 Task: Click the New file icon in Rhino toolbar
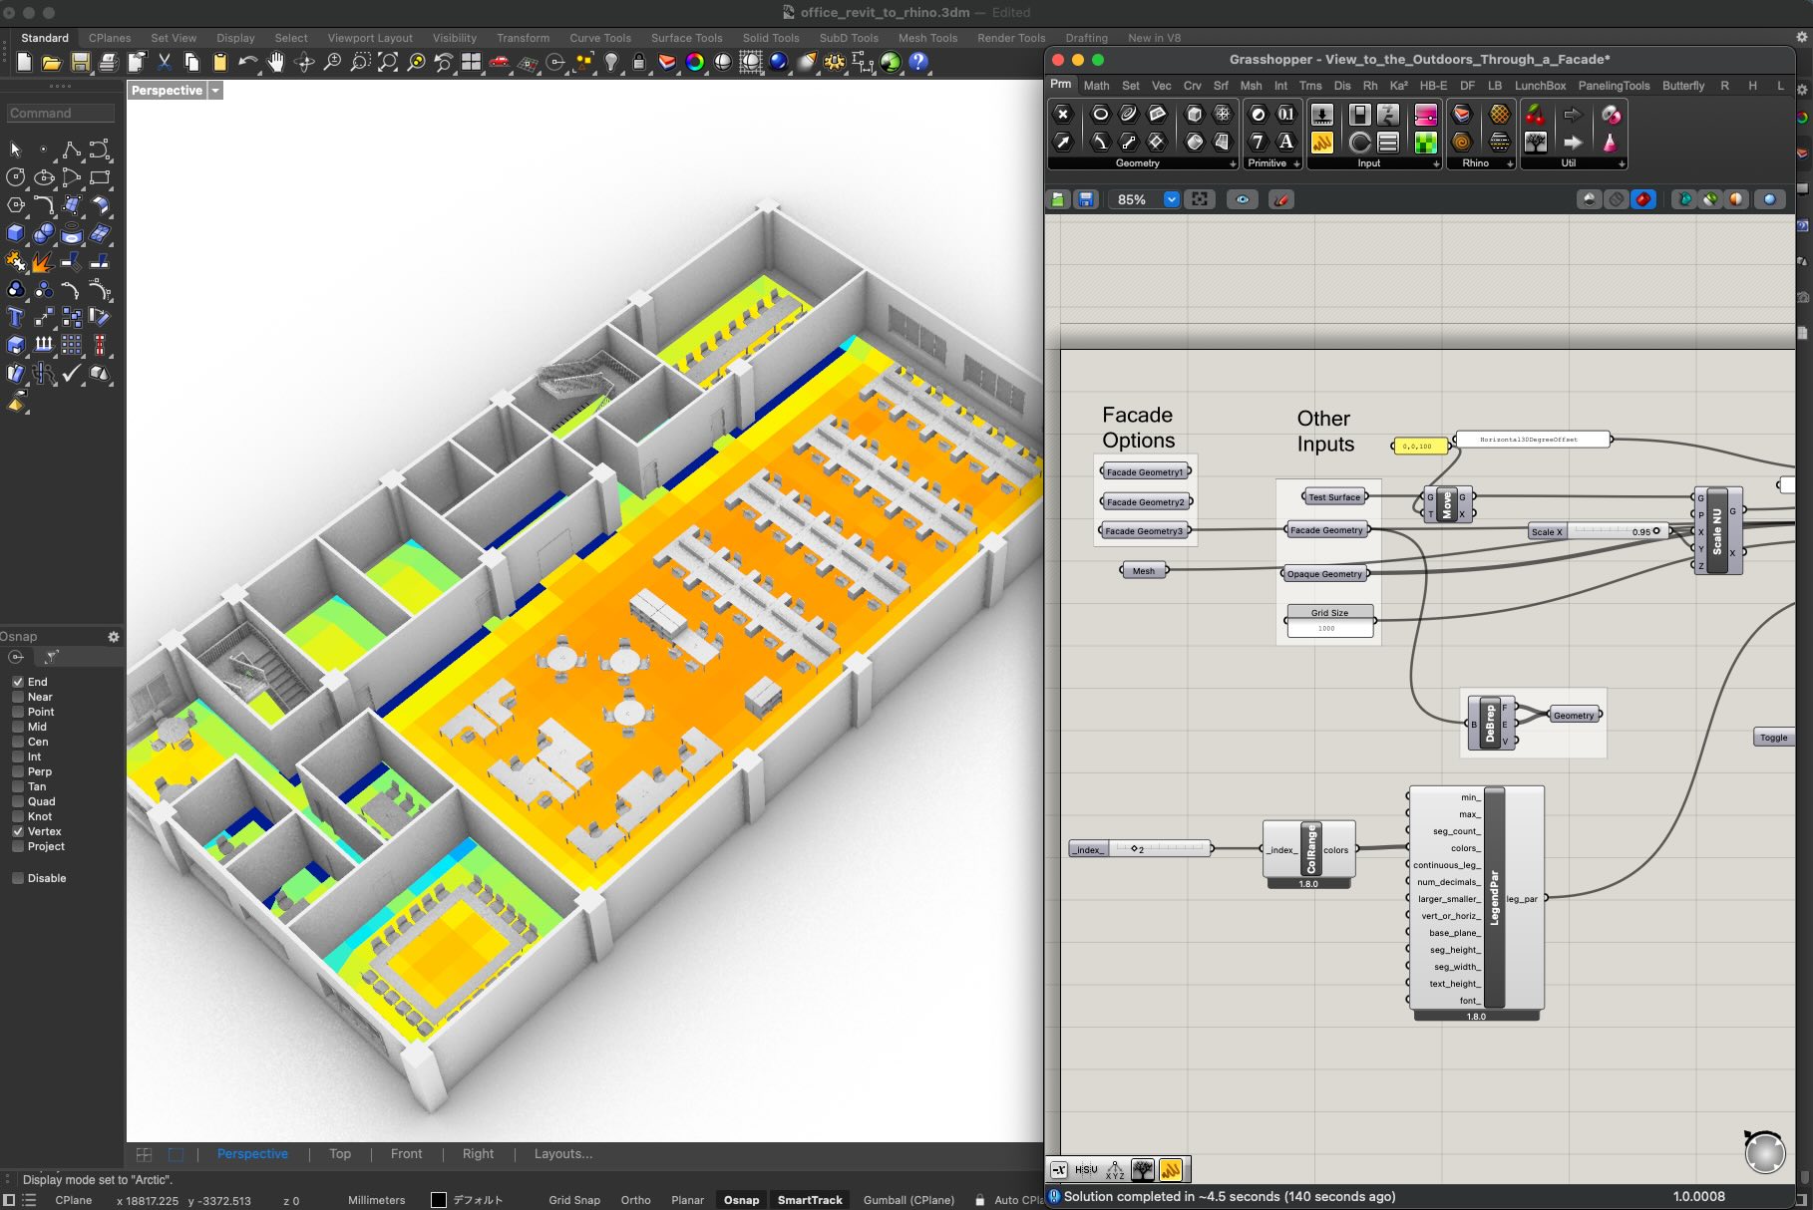coord(24,62)
